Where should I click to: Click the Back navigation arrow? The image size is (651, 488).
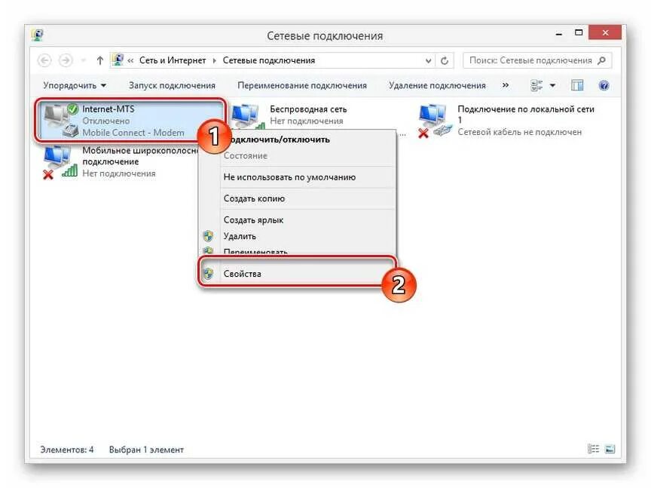[x=44, y=60]
